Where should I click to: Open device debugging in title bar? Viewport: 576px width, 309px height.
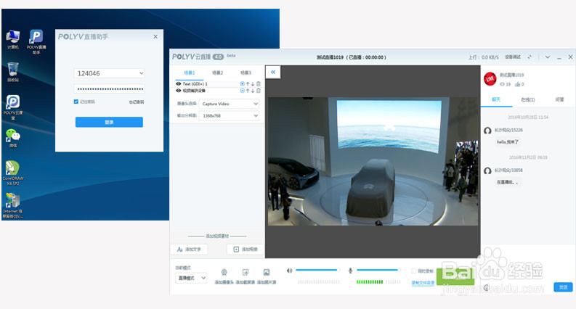coord(513,57)
